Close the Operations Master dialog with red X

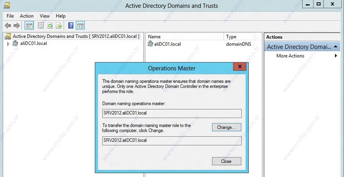coord(240,66)
